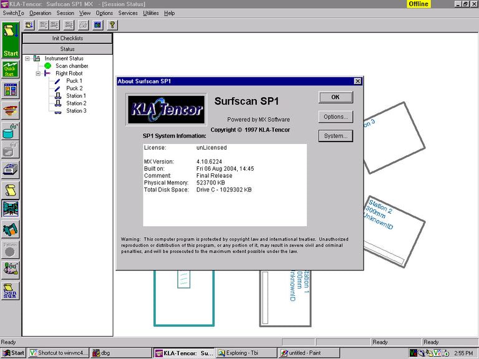The width and height of the screenshot is (479, 359).
Task: Click the teal robot arm with orange ball
Action: pos(11,229)
